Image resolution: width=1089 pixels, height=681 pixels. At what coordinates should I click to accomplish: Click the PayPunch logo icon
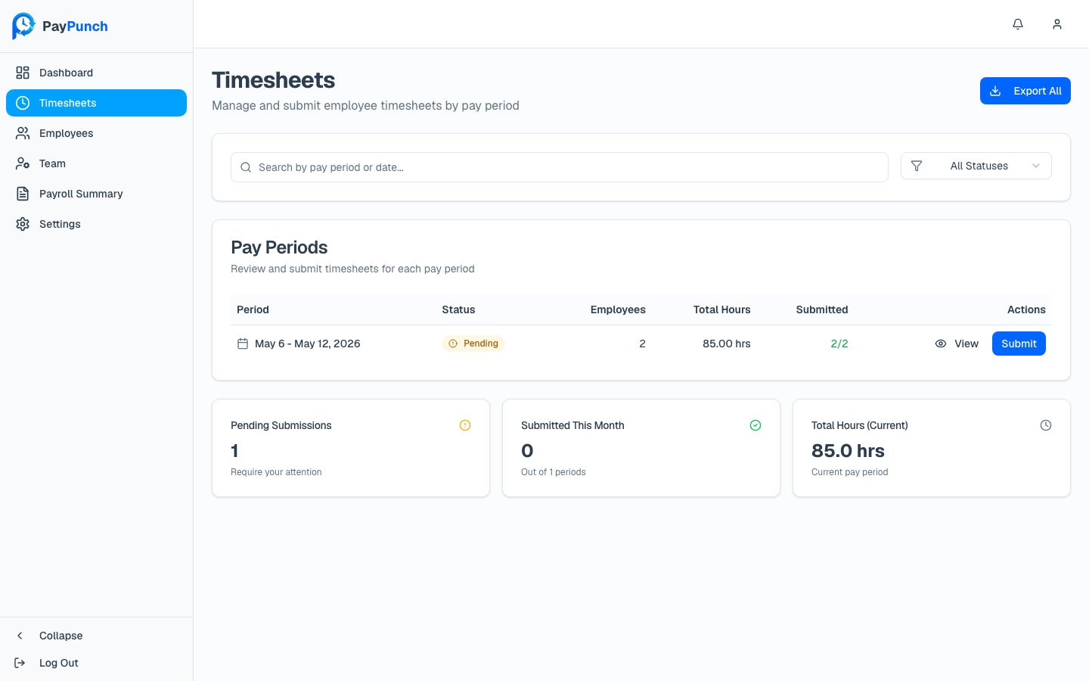[23, 26]
